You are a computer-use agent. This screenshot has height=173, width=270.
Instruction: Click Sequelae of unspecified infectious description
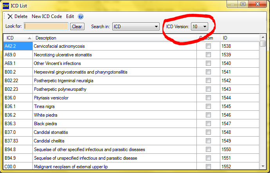(x=86, y=158)
